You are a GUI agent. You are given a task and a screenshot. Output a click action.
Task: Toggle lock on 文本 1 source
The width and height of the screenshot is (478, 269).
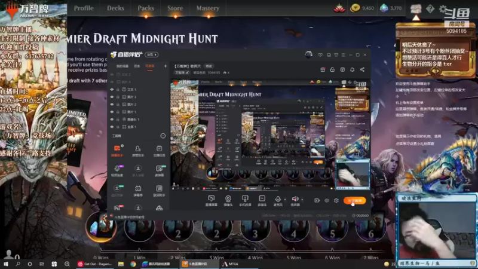click(x=118, y=89)
